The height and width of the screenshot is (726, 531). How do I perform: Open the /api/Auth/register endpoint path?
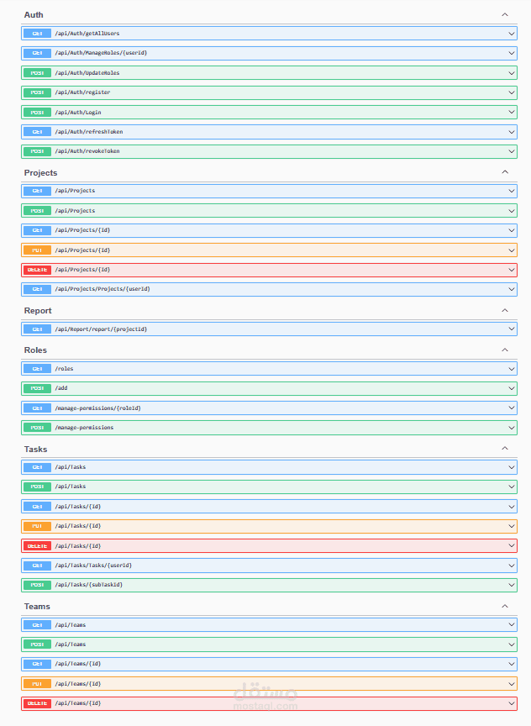click(82, 92)
